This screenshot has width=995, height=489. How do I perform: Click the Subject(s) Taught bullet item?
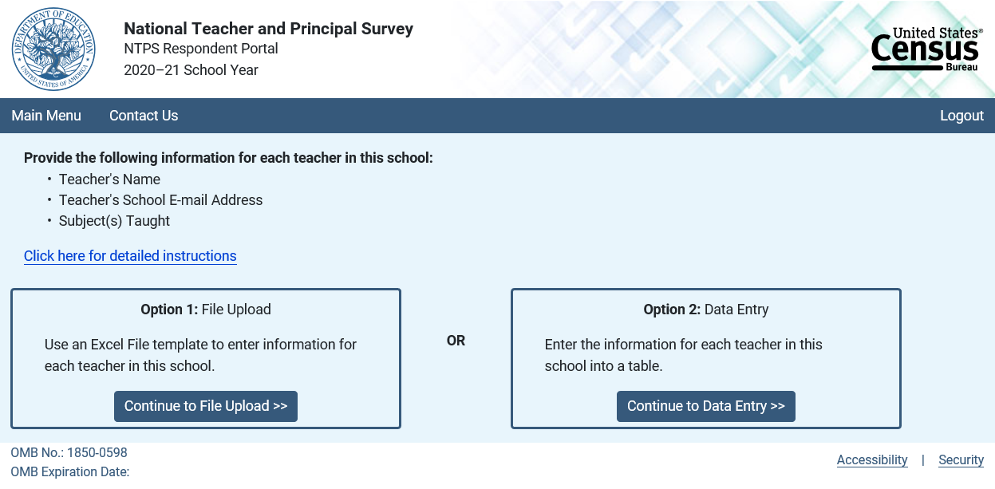tap(114, 221)
